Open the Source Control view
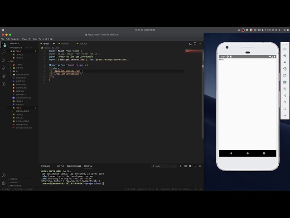Viewport: 290px width, 218px height. tap(4, 60)
